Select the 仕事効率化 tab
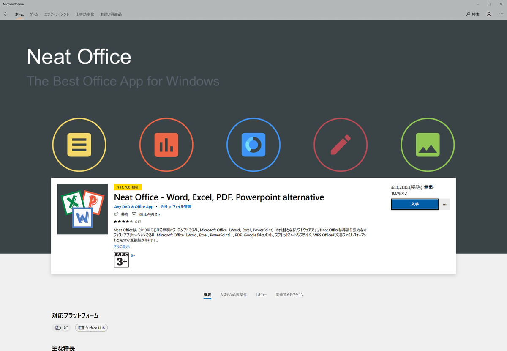Viewport: 507px width, 351px height. pos(84,14)
